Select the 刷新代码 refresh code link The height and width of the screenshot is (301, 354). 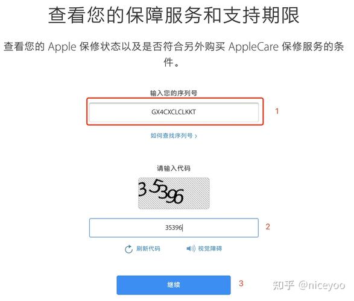148,249
